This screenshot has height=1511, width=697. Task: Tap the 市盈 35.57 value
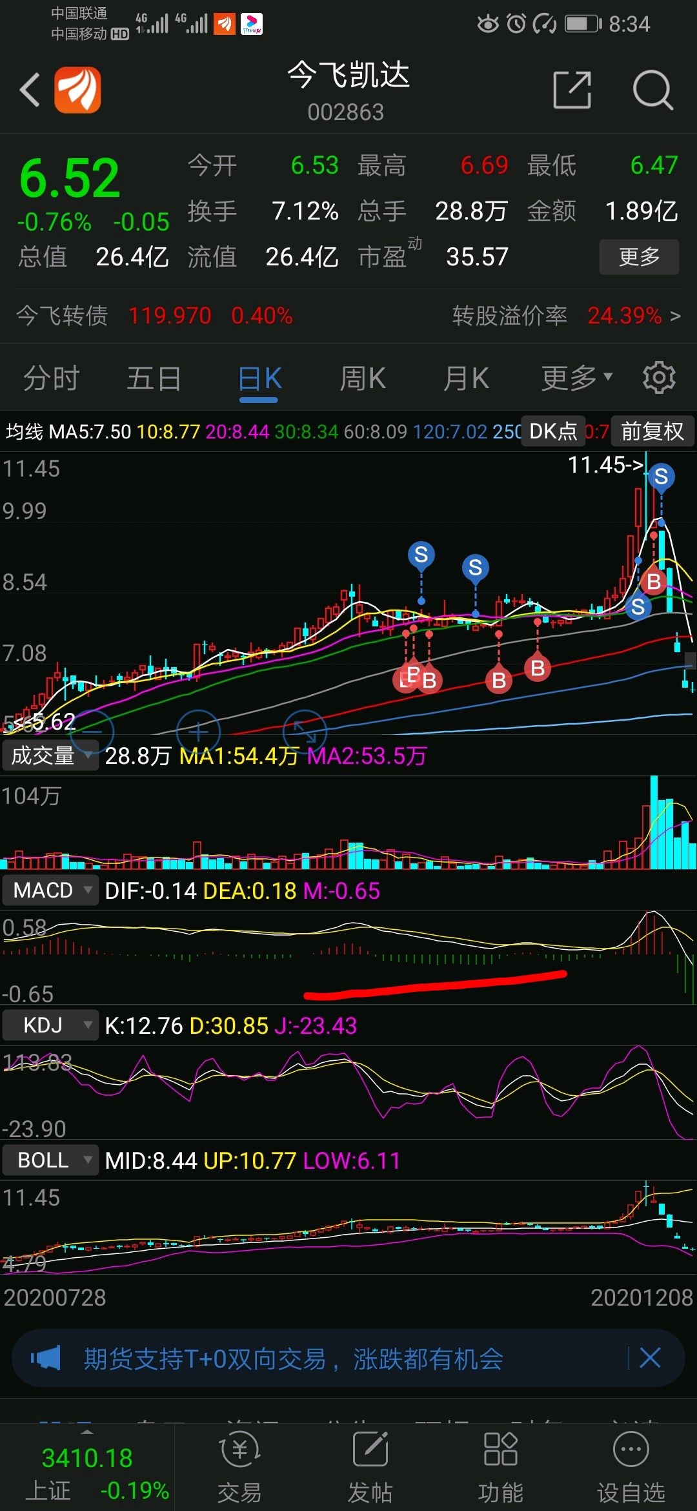pos(477,257)
